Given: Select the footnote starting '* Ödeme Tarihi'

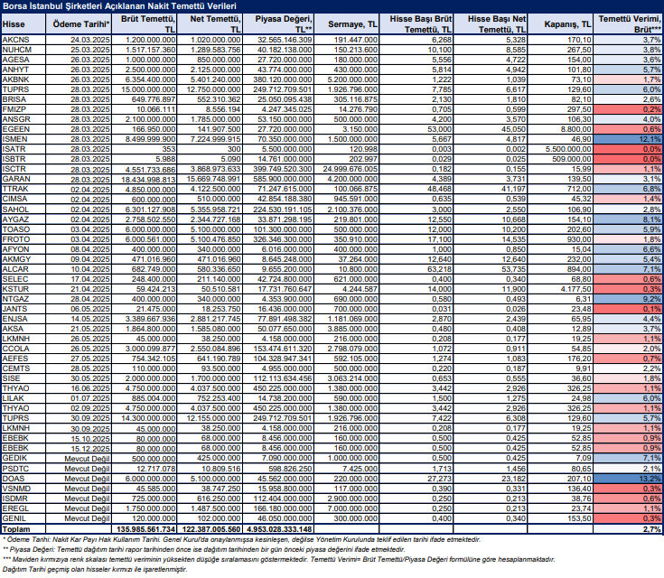Looking at the screenshot, I should coord(241,539).
